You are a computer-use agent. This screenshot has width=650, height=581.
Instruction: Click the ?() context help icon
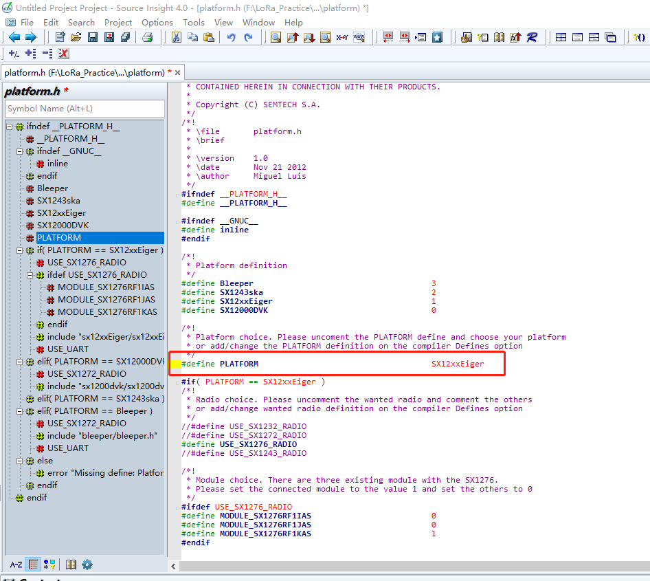click(639, 37)
